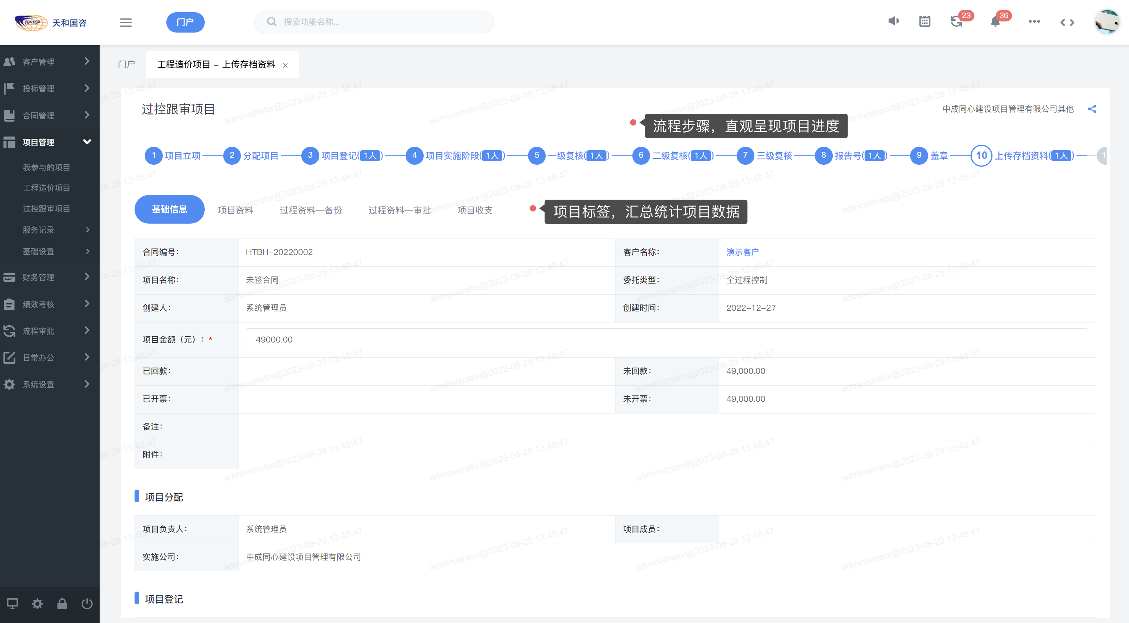Click the refresh icon with badge 23
The image size is (1129, 623).
[956, 22]
